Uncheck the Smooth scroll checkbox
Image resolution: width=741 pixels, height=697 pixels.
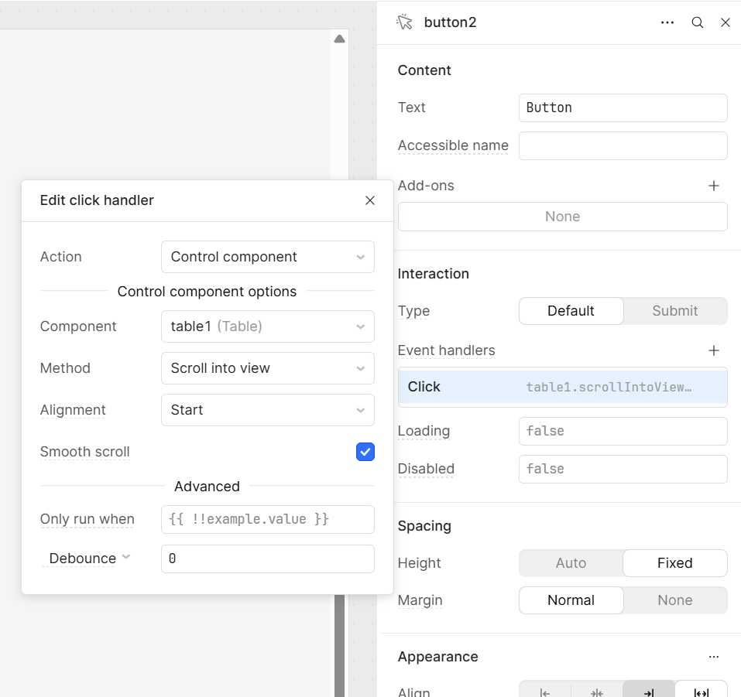[x=365, y=452]
